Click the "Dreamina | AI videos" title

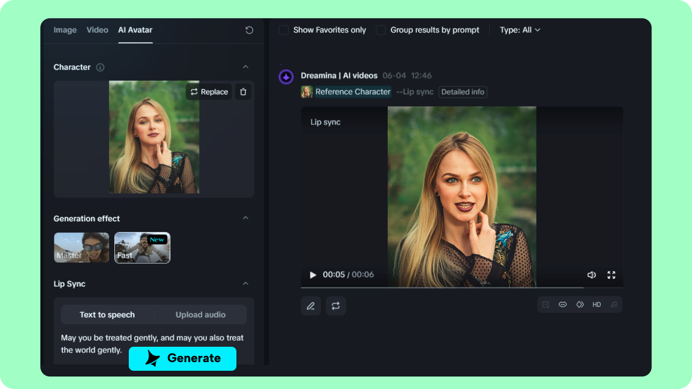click(339, 75)
